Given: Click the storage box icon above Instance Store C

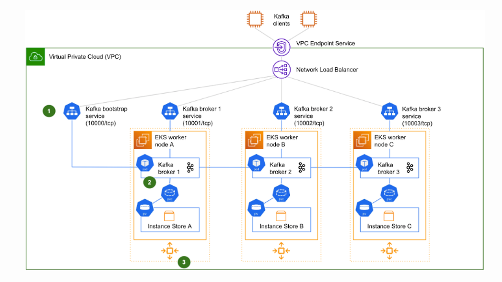Looking at the screenshot, I should pyautogui.click(x=389, y=216).
